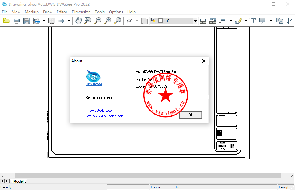
Task: Click the "AutoDWG DWGSee Pro" heading text
Action: [x=156, y=71]
